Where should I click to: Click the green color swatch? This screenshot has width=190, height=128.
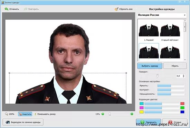tap(182, 108)
